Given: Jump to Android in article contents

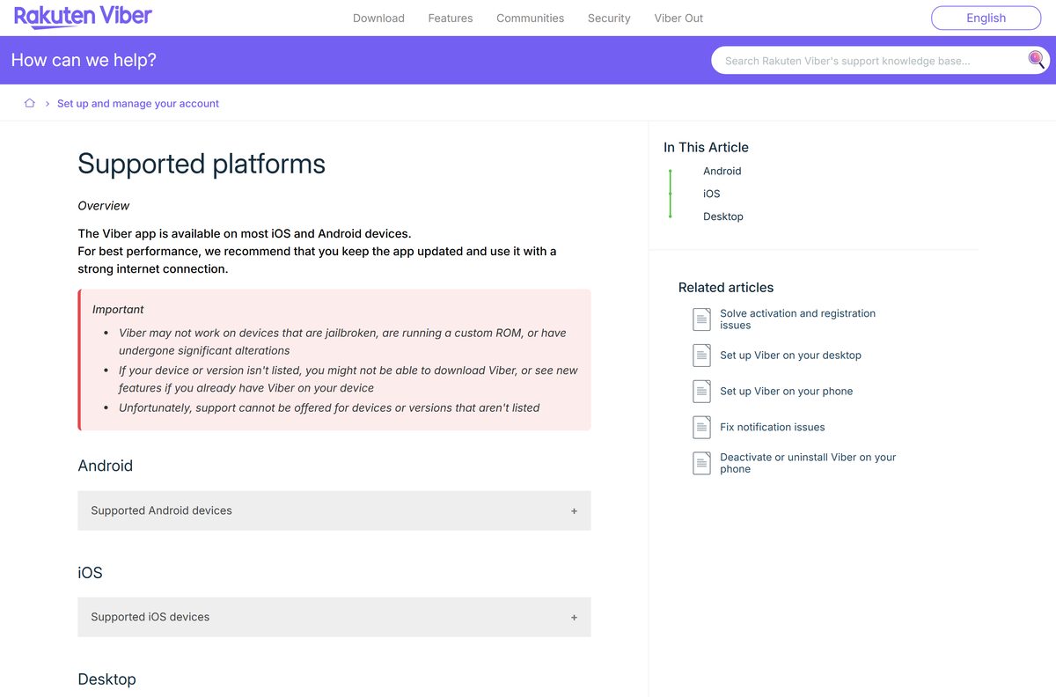Looking at the screenshot, I should [x=722, y=171].
